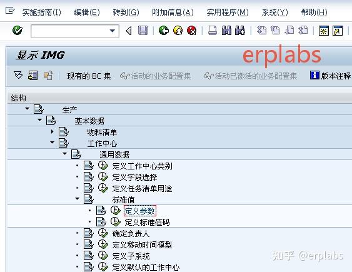Click the Save diskette icon
352x272 pixels.
tap(143, 31)
